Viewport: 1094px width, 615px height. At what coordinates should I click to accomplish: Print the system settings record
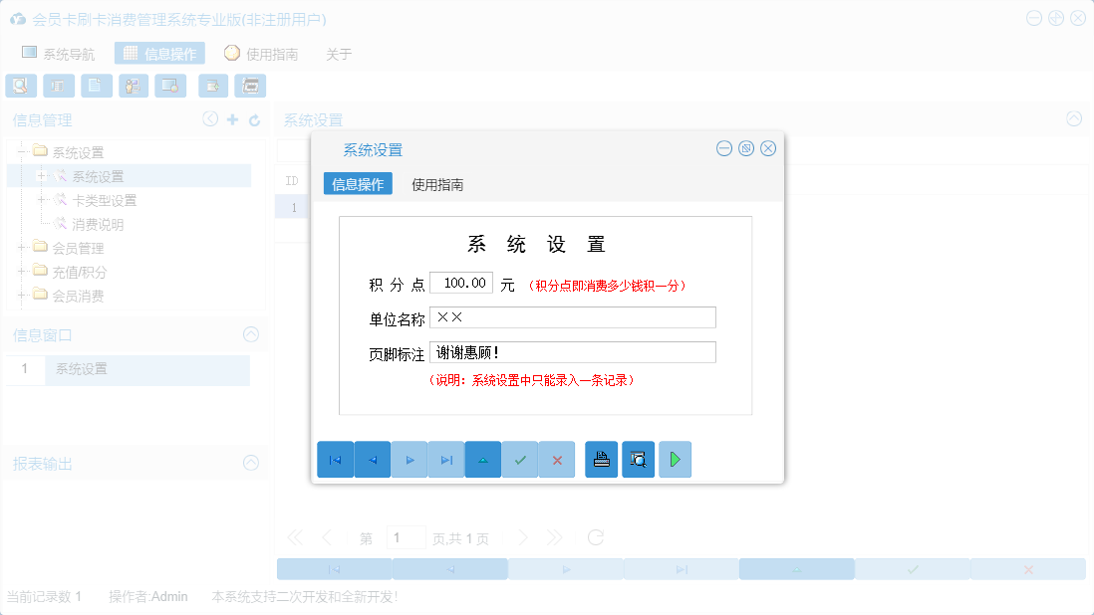coord(601,459)
